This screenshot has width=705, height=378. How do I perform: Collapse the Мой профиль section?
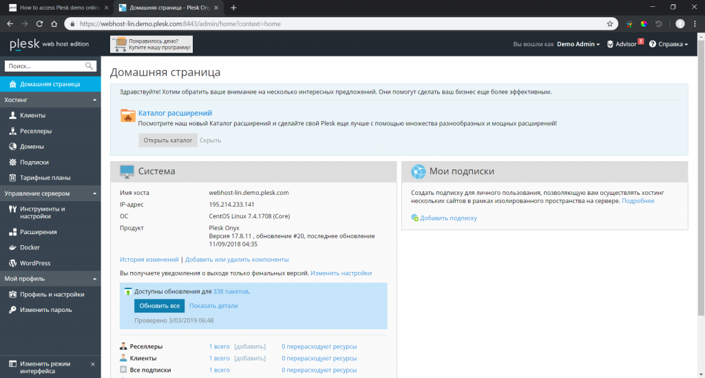(x=94, y=279)
